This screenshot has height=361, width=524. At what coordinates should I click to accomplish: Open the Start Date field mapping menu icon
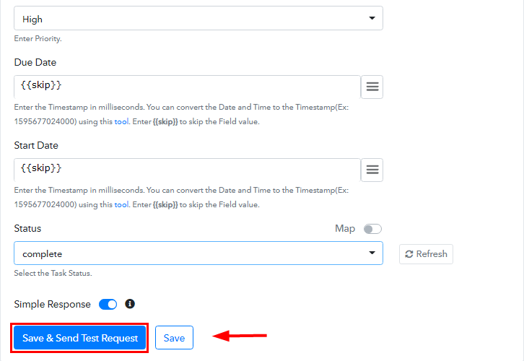[x=372, y=170]
